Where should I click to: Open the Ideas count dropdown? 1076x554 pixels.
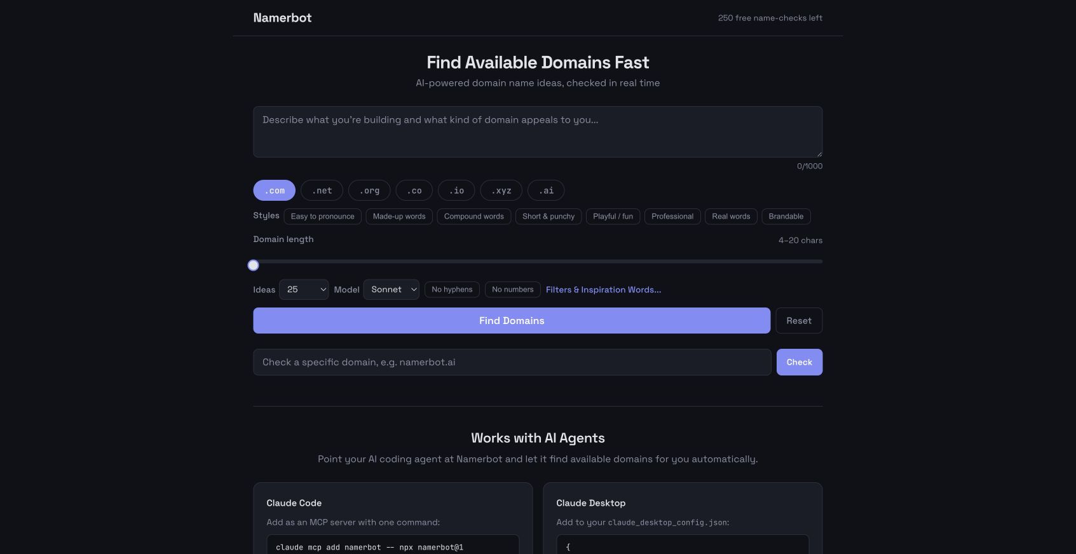pos(304,290)
